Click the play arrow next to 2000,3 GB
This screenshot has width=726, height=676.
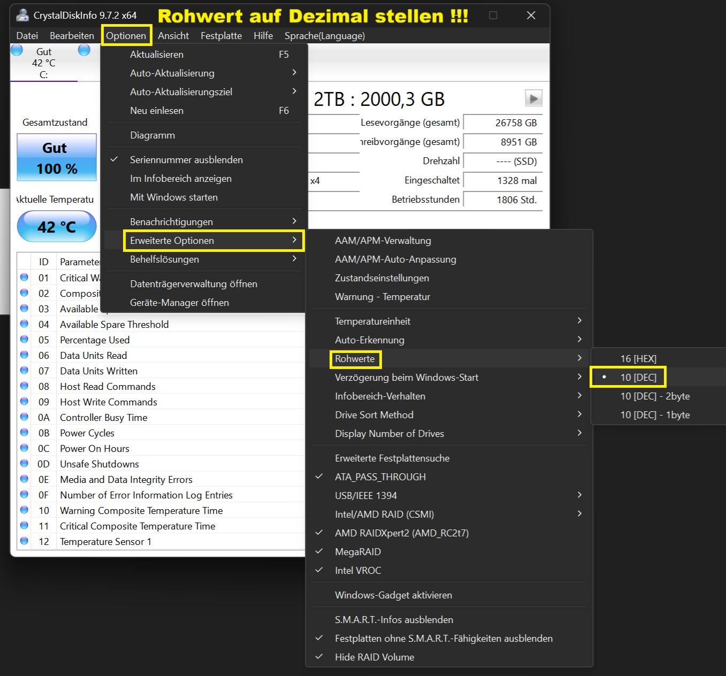click(x=533, y=98)
